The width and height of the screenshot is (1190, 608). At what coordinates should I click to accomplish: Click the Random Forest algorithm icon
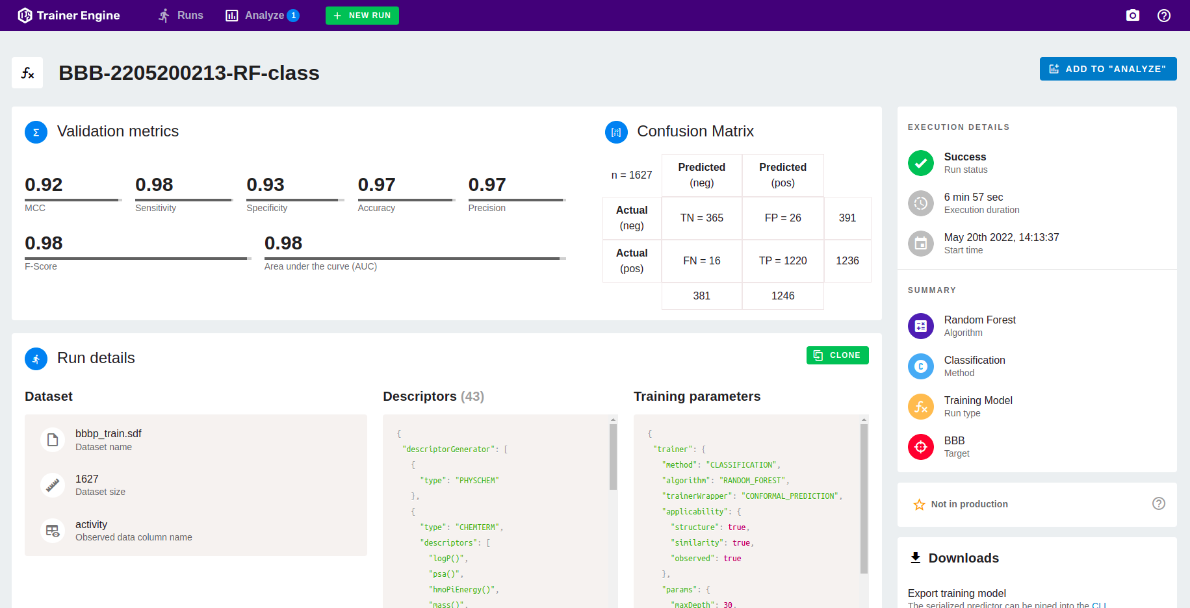[x=920, y=326]
